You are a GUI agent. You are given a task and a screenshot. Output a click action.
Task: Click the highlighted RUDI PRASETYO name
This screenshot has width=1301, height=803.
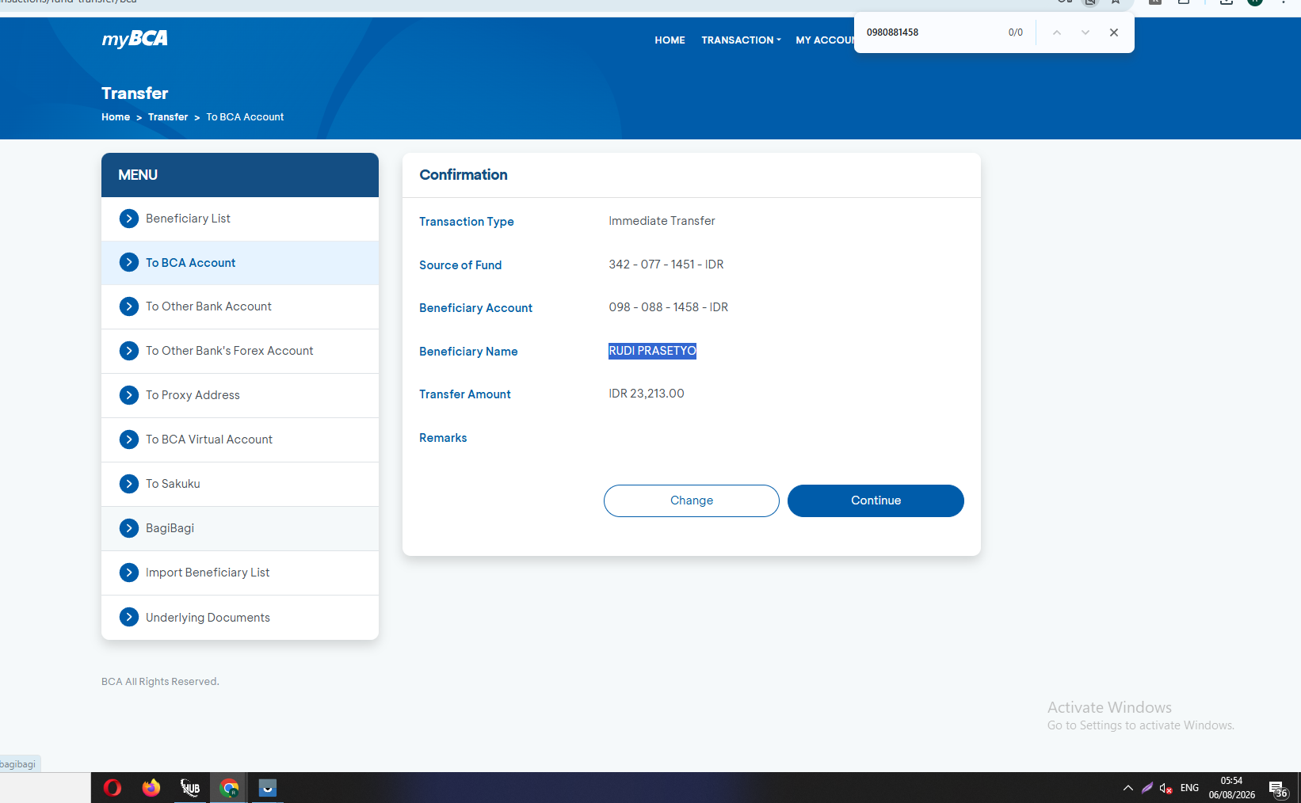click(652, 351)
